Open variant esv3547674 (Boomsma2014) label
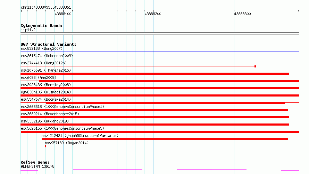 46,99
